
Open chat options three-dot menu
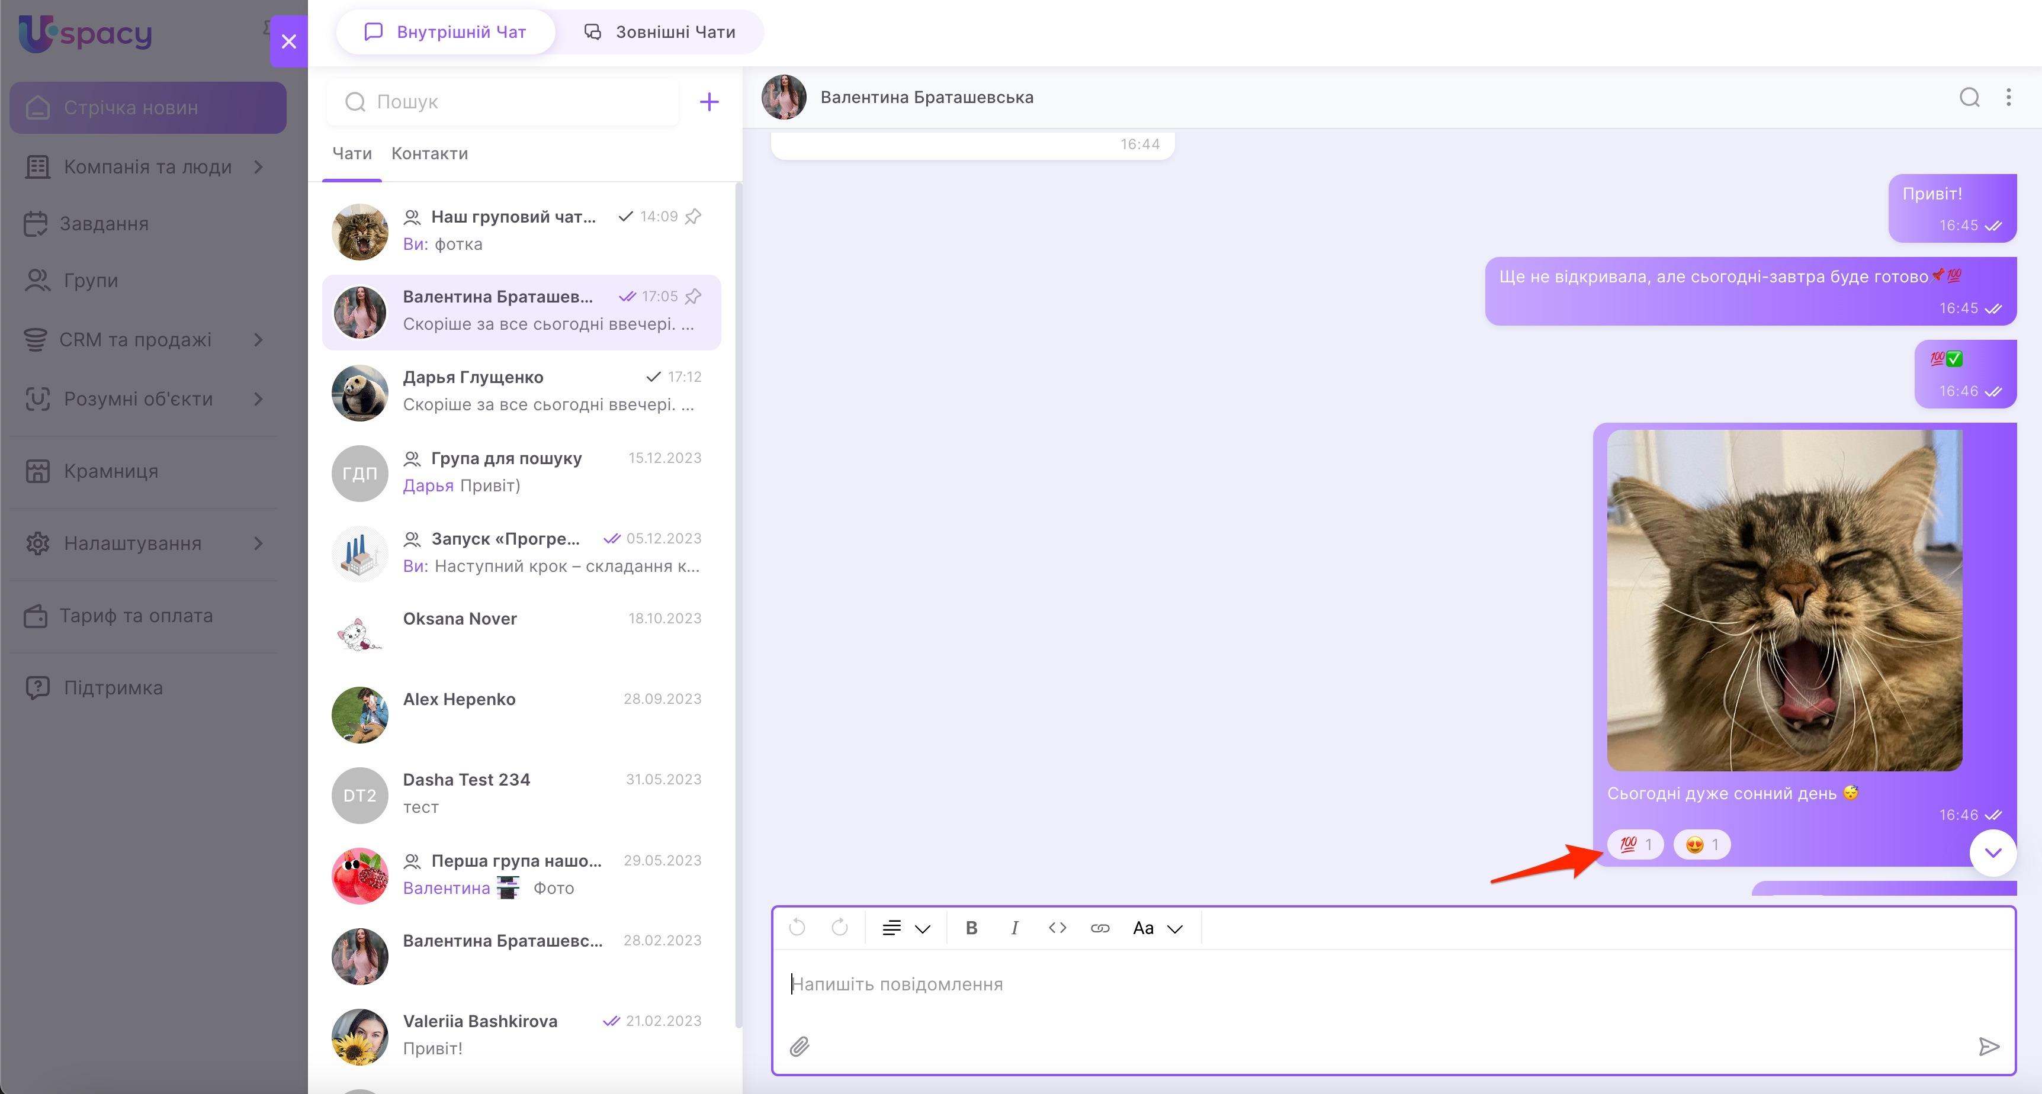coord(2008,98)
